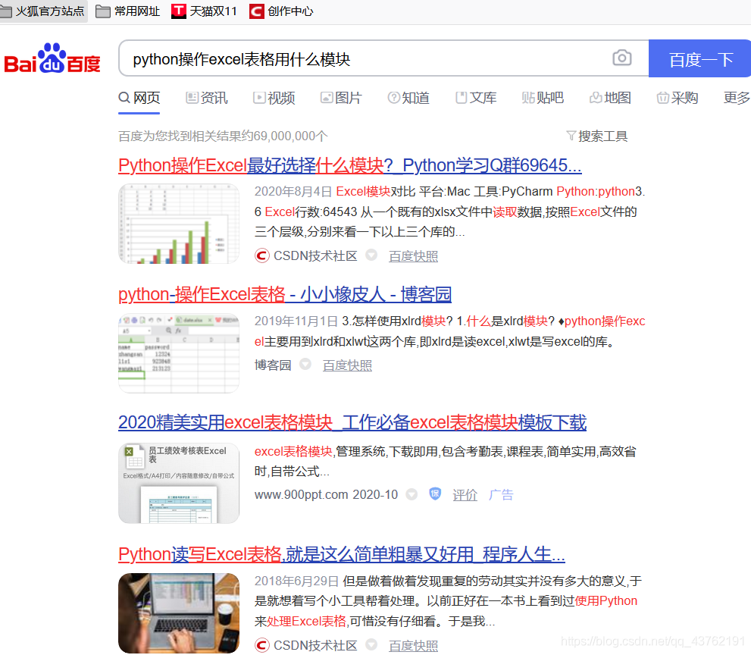The width and height of the screenshot is (751, 655).
Task: Open result Python操作Excel最好选择什么模块
Action: [x=349, y=165]
